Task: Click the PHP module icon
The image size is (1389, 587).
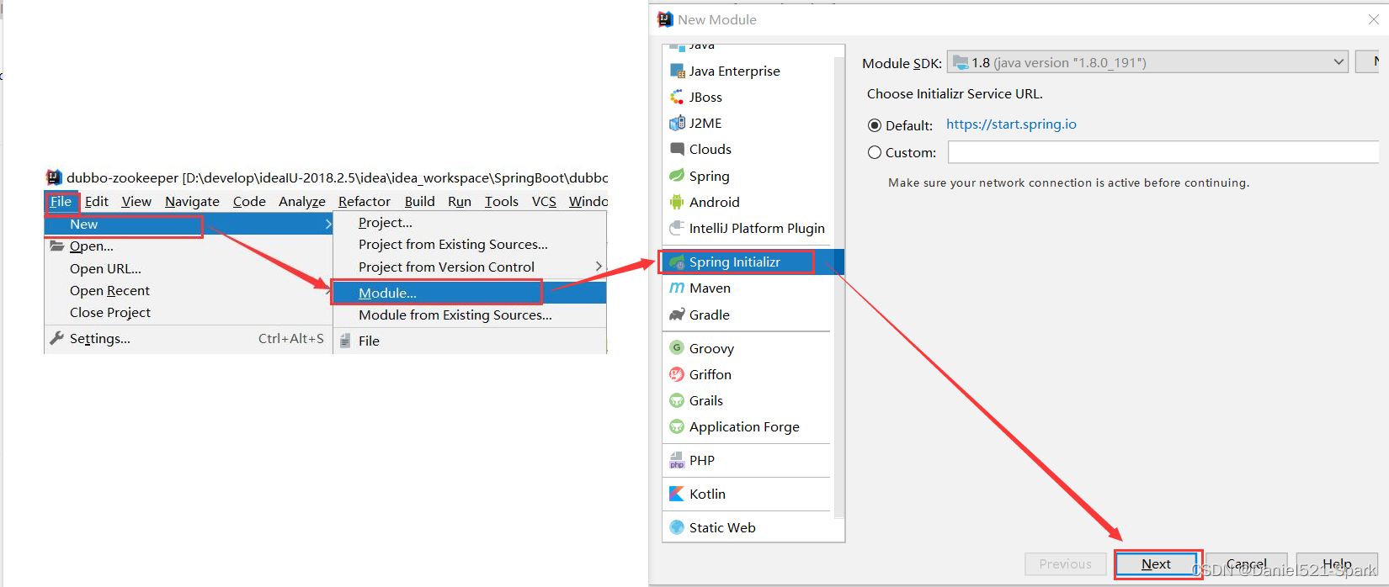Action: (x=677, y=460)
